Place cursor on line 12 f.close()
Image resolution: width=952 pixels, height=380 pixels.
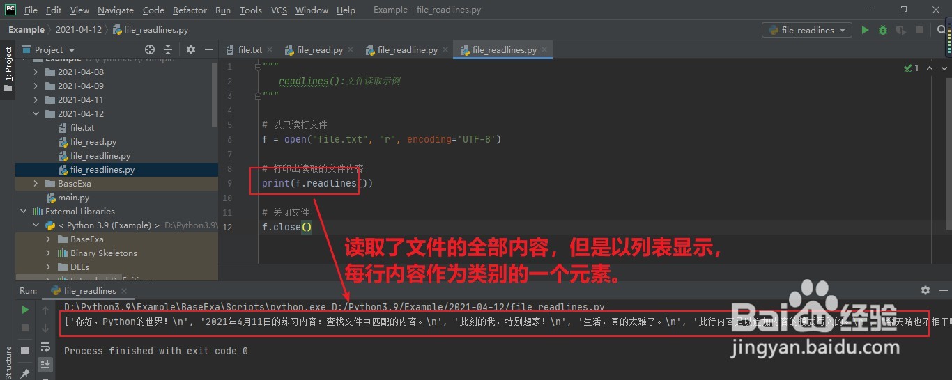pos(286,227)
